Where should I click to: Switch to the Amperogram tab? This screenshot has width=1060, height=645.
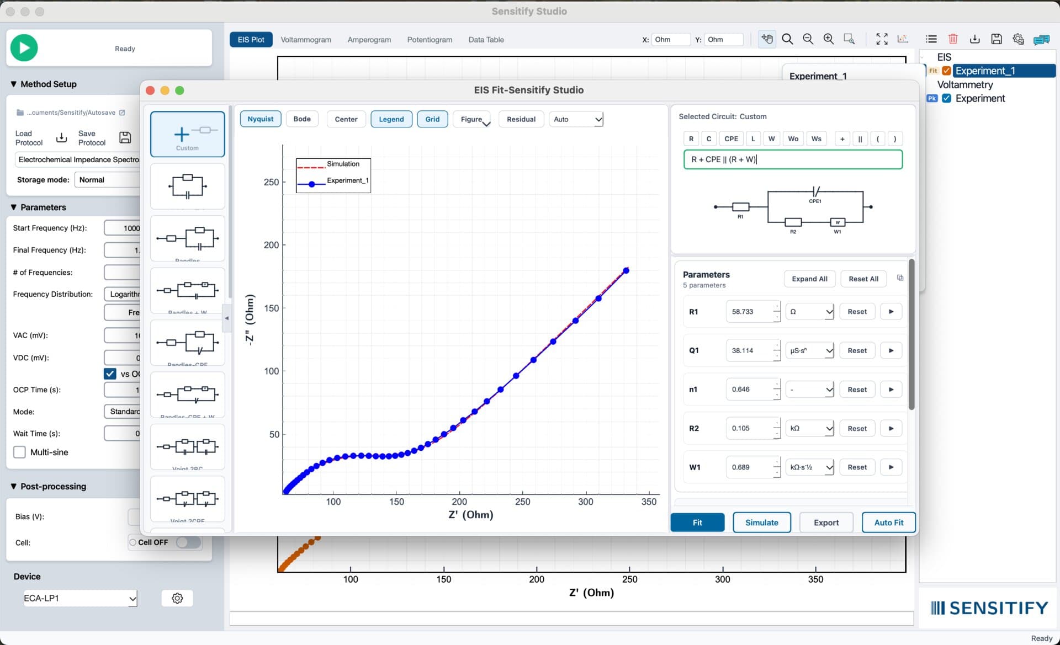(x=369, y=40)
